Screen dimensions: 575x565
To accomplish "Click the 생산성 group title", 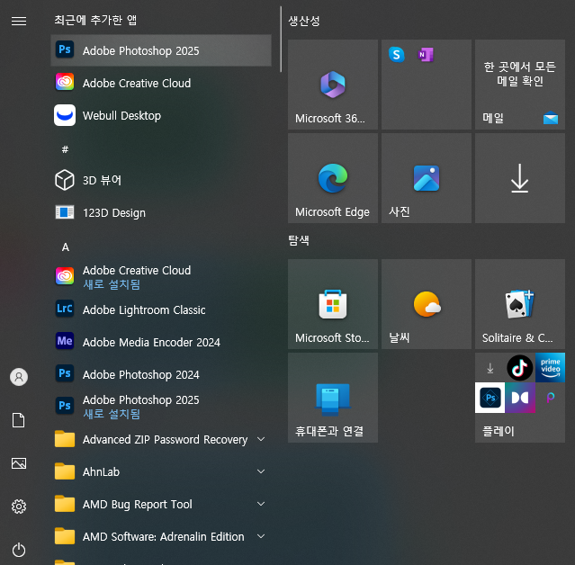I will point(303,21).
